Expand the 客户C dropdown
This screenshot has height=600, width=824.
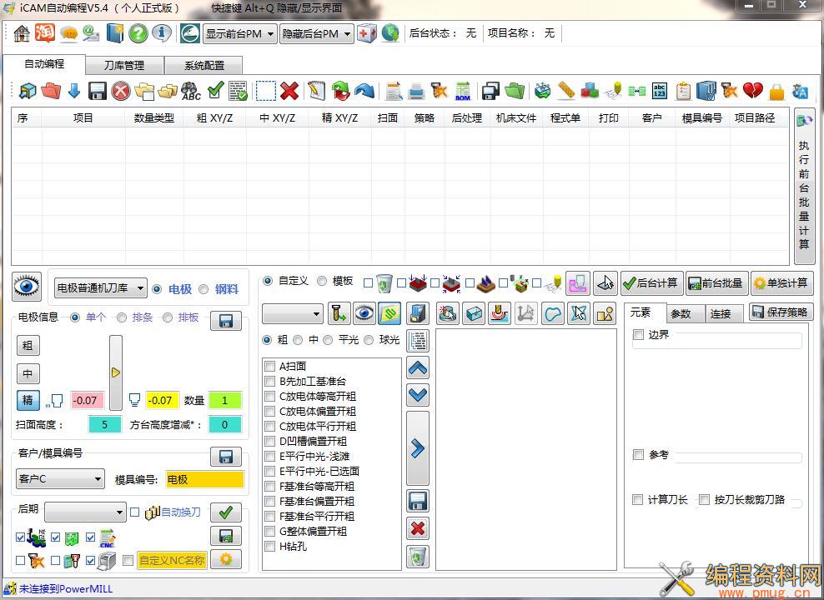pyautogui.click(x=60, y=478)
